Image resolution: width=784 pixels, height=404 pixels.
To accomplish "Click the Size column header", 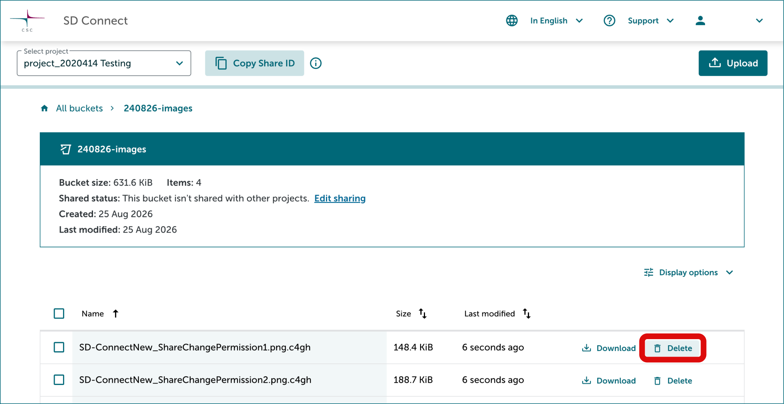I will [403, 314].
